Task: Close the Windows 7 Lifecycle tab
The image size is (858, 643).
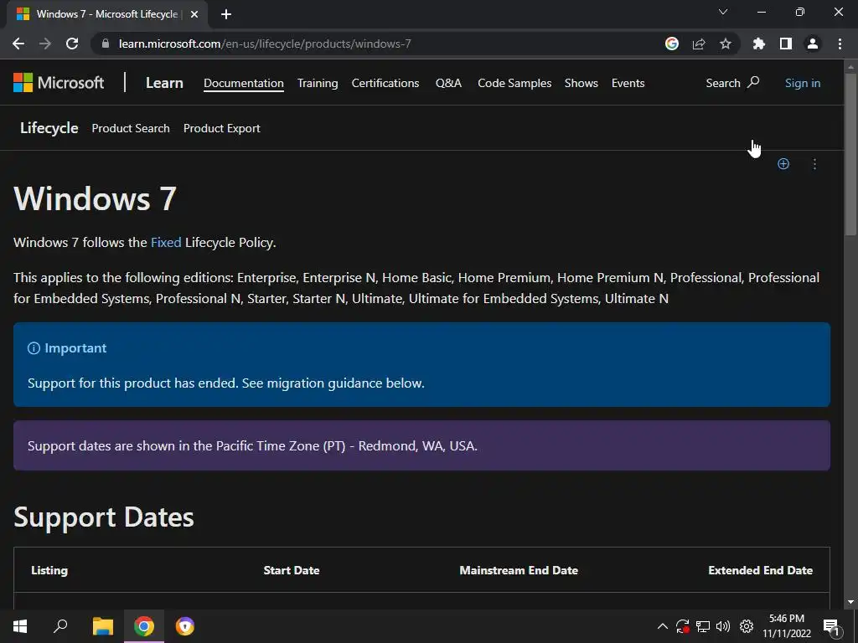Action: coord(194,14)
